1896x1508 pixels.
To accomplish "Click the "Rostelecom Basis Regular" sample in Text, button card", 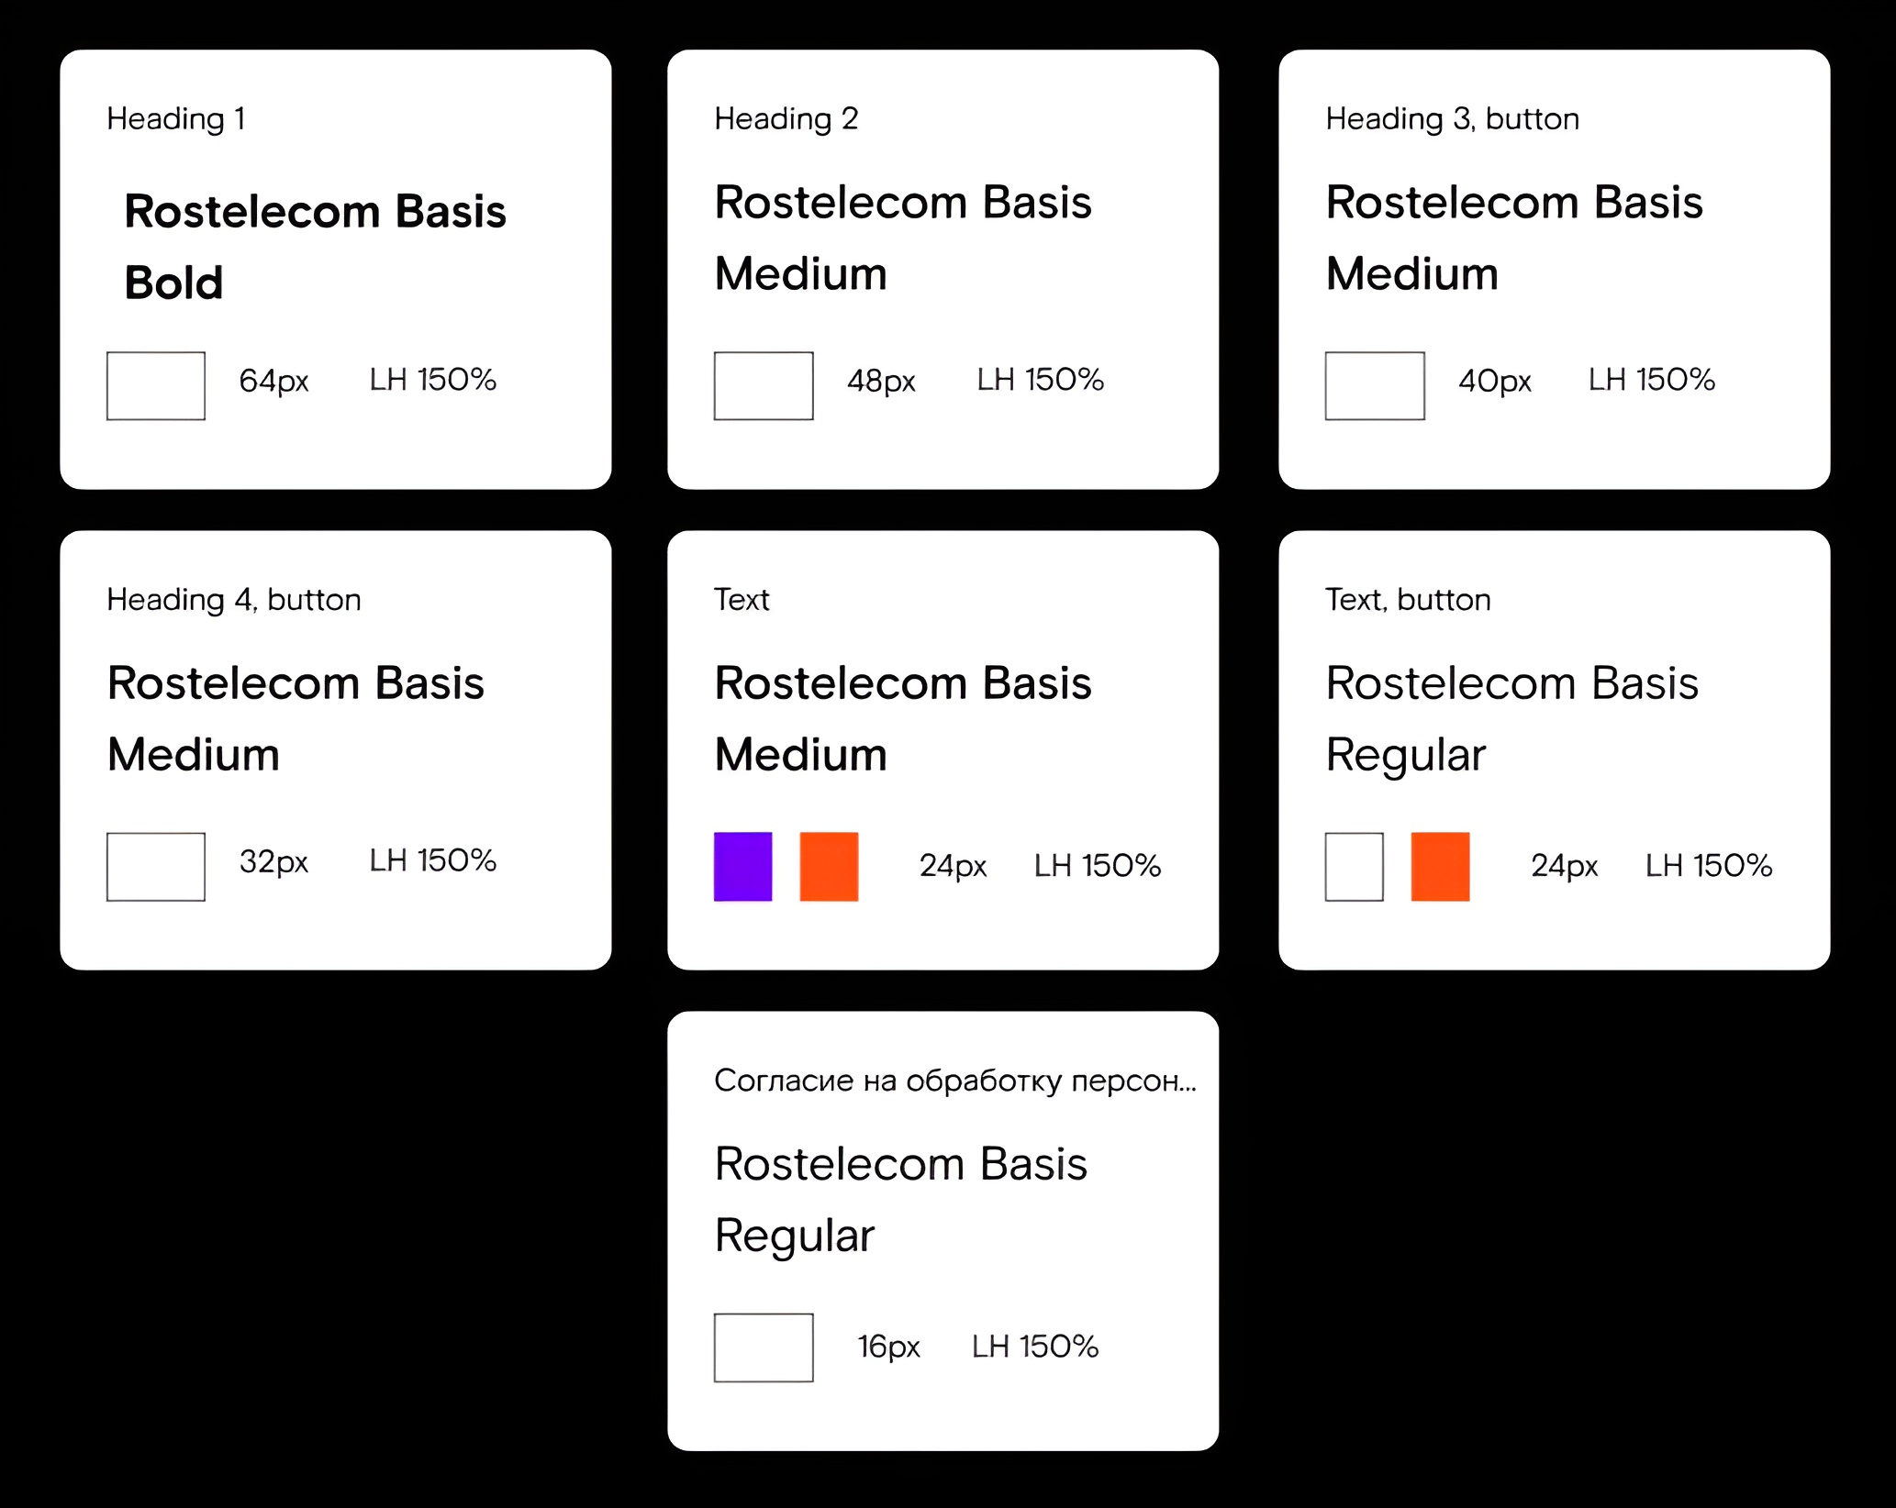I will (x=1511, y=718).
